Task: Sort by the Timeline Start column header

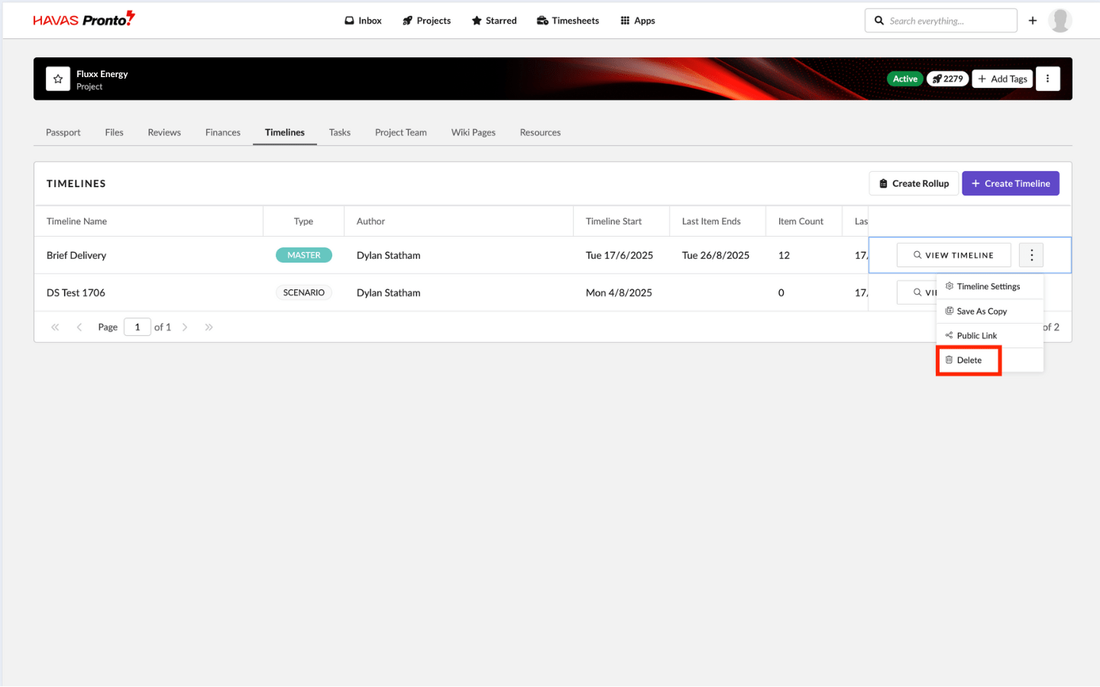Action: click(x=621, y=221)
